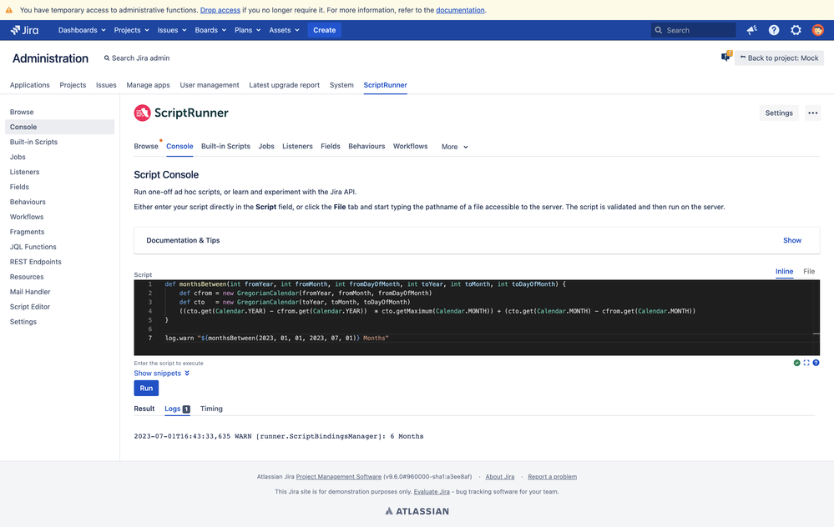Click inside the header Search field

(694, 30)
